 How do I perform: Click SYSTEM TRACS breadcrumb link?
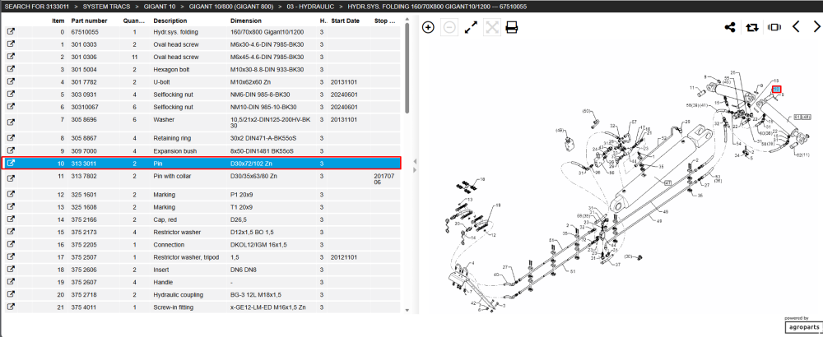[106, 7]
